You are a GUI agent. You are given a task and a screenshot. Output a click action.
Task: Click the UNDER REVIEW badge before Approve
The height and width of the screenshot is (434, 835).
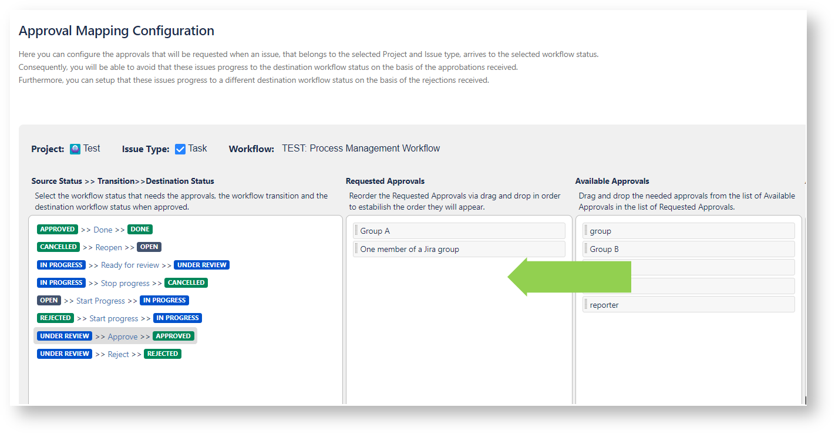(x=65, y=337)
